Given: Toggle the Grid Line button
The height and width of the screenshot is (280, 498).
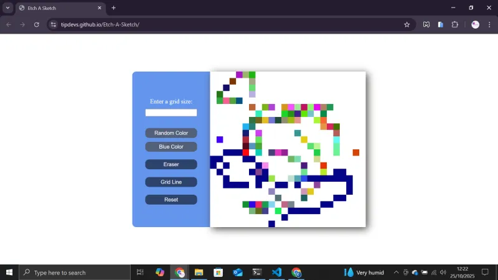Looking at the screenshot, I should (171, 182).
